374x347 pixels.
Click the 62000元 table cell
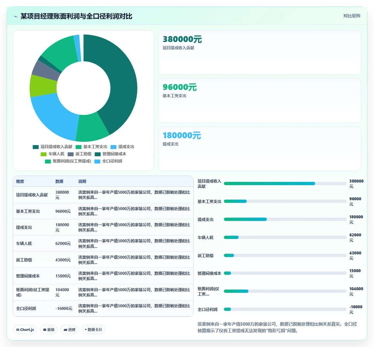(x=63, y=244)
